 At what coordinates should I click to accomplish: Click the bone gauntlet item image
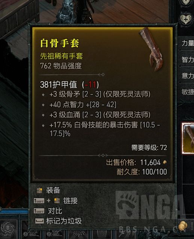click(151, 49)
